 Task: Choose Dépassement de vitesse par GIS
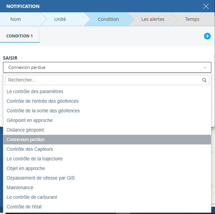pyautogui.click(x=40, y=178)
